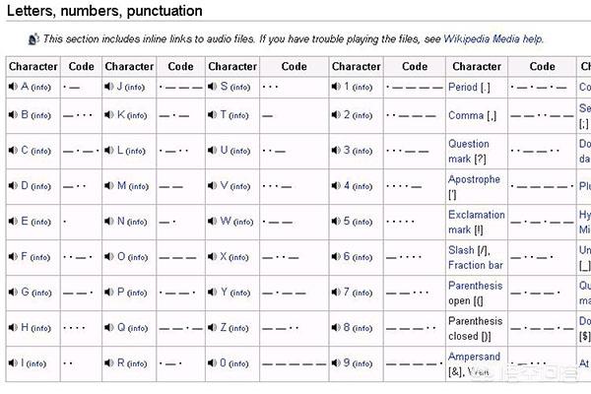This screenshot has height=394, width=591.
Task: Play the audio icon for letter H
Action: (13, 327)
